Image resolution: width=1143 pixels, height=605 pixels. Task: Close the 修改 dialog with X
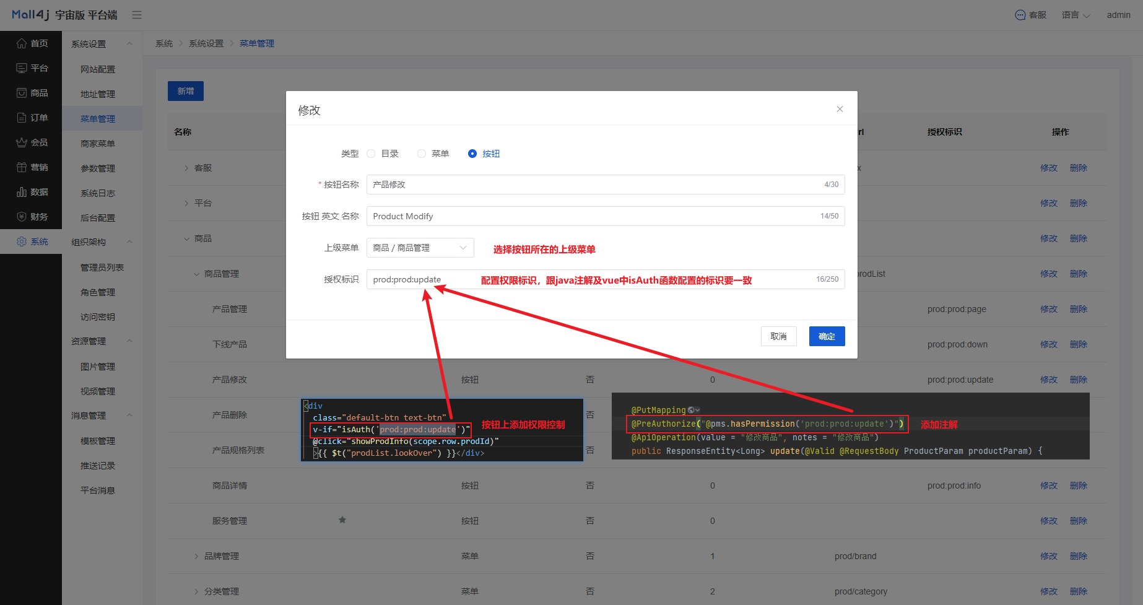click(840, 109)
